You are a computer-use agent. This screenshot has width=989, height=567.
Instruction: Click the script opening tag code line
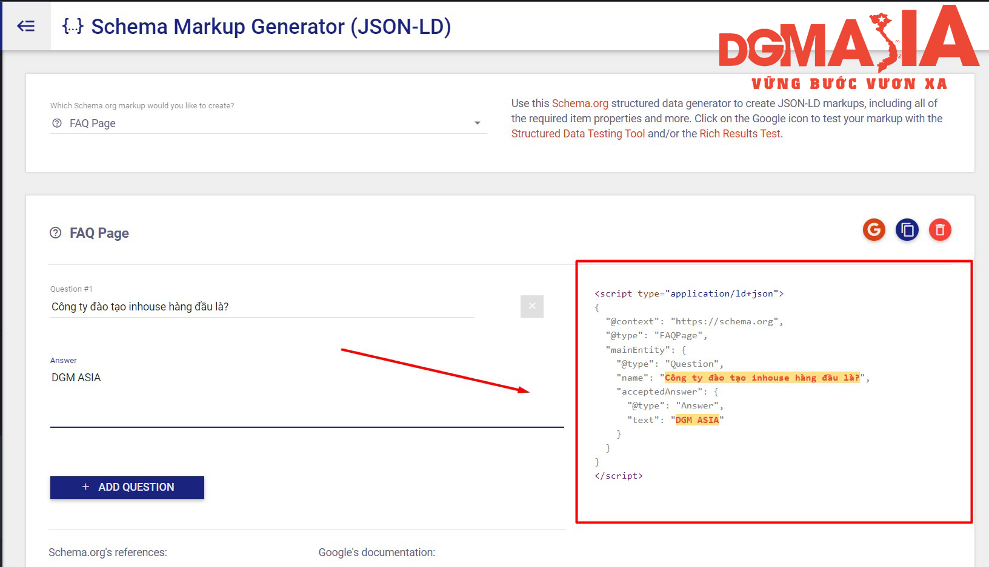click(689, 293)
